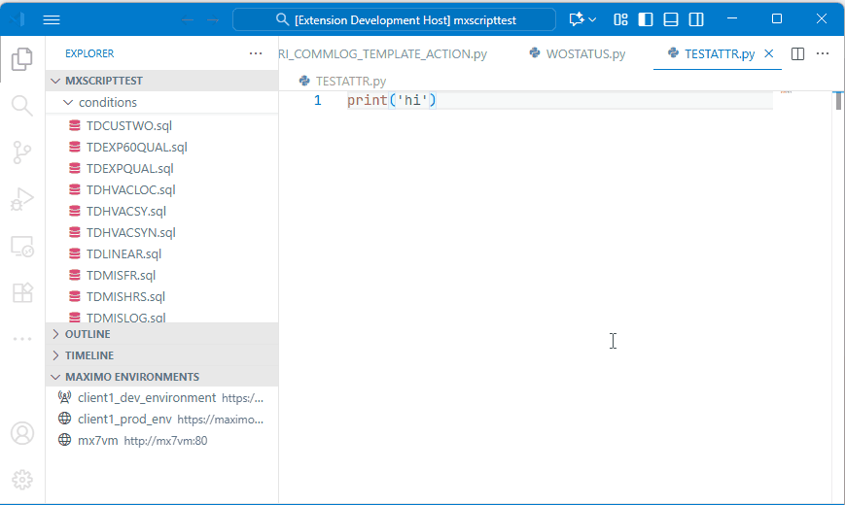
Task: Go back using the navigation arrow
Action: (x=188, y=20)
